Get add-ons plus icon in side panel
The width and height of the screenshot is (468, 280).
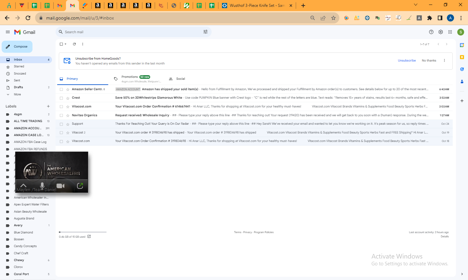point(462,101)
